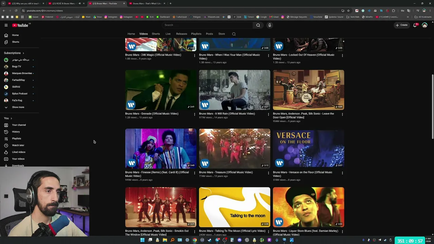The image size is (434, 244).
Task: Open the Posts tab
Action: (210, 34)
